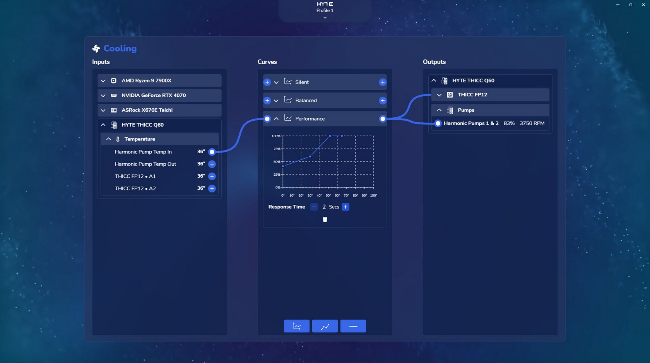Add a new graph curve with axes button
Viewport: 650px width, 363px height.
[297, 326]
